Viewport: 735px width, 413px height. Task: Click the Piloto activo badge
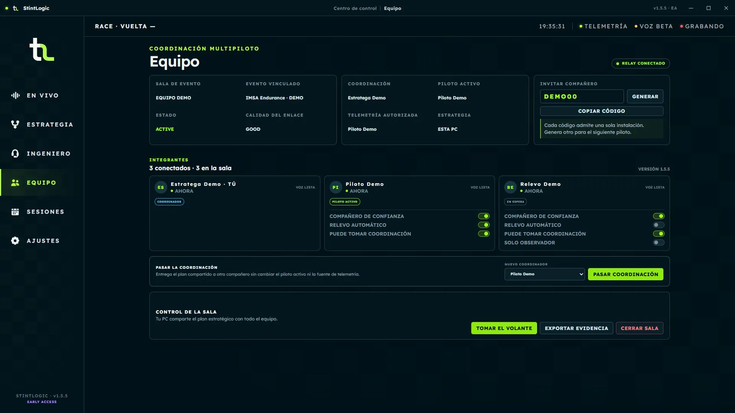click(x=345, y=202)
